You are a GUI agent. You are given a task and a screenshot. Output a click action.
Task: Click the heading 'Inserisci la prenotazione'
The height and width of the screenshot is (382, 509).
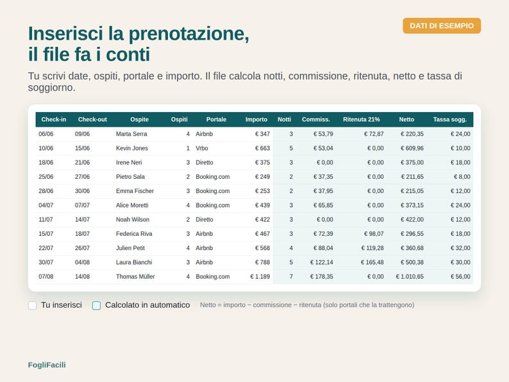point(138,33)
